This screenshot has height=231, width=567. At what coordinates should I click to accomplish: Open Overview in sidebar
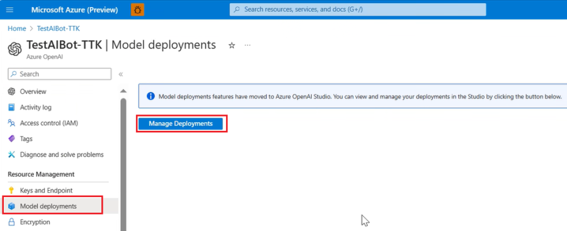point(33,91)
